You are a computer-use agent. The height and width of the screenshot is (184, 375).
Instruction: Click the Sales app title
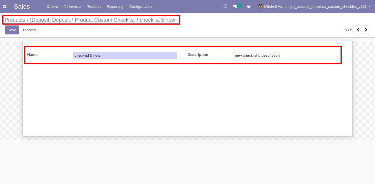(x=22, y=6)
